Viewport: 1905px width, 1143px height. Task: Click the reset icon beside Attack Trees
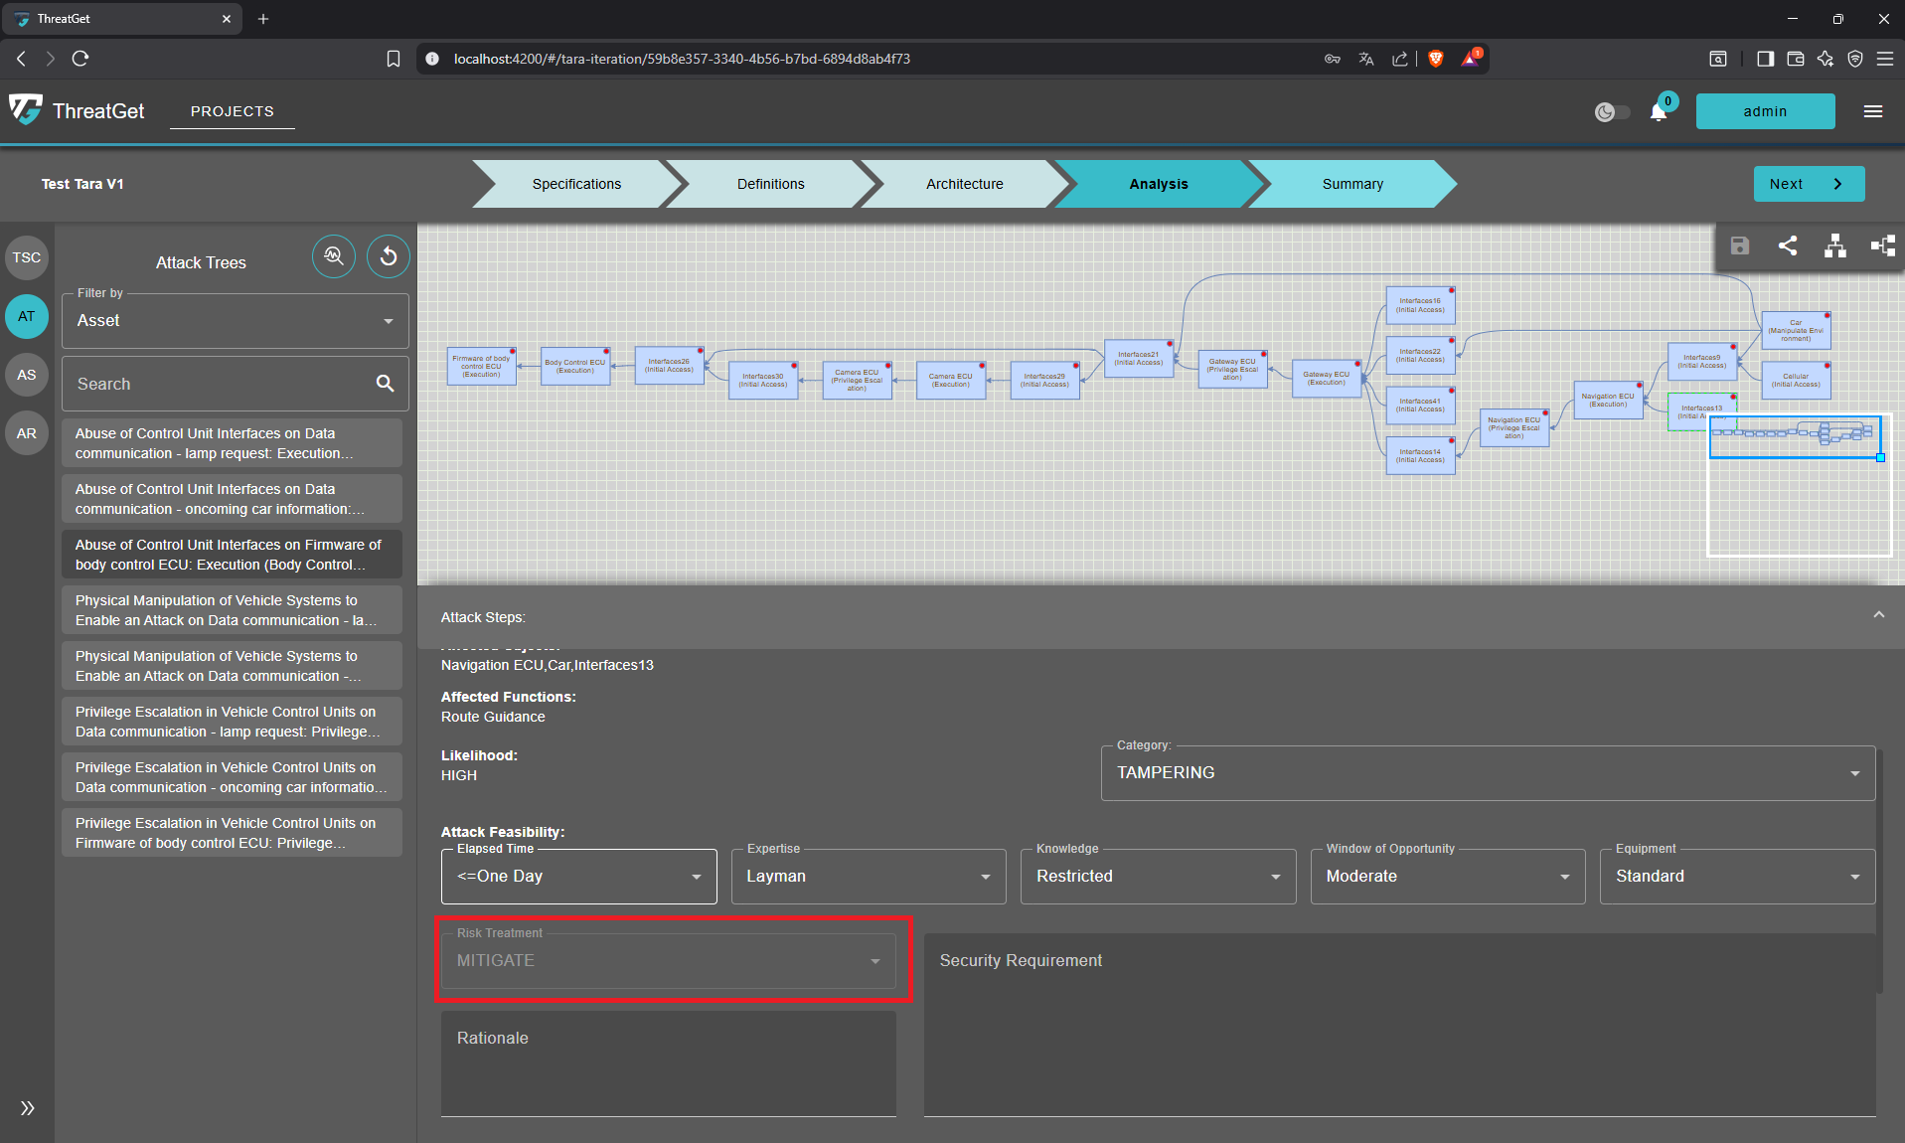tap(388, 256)
